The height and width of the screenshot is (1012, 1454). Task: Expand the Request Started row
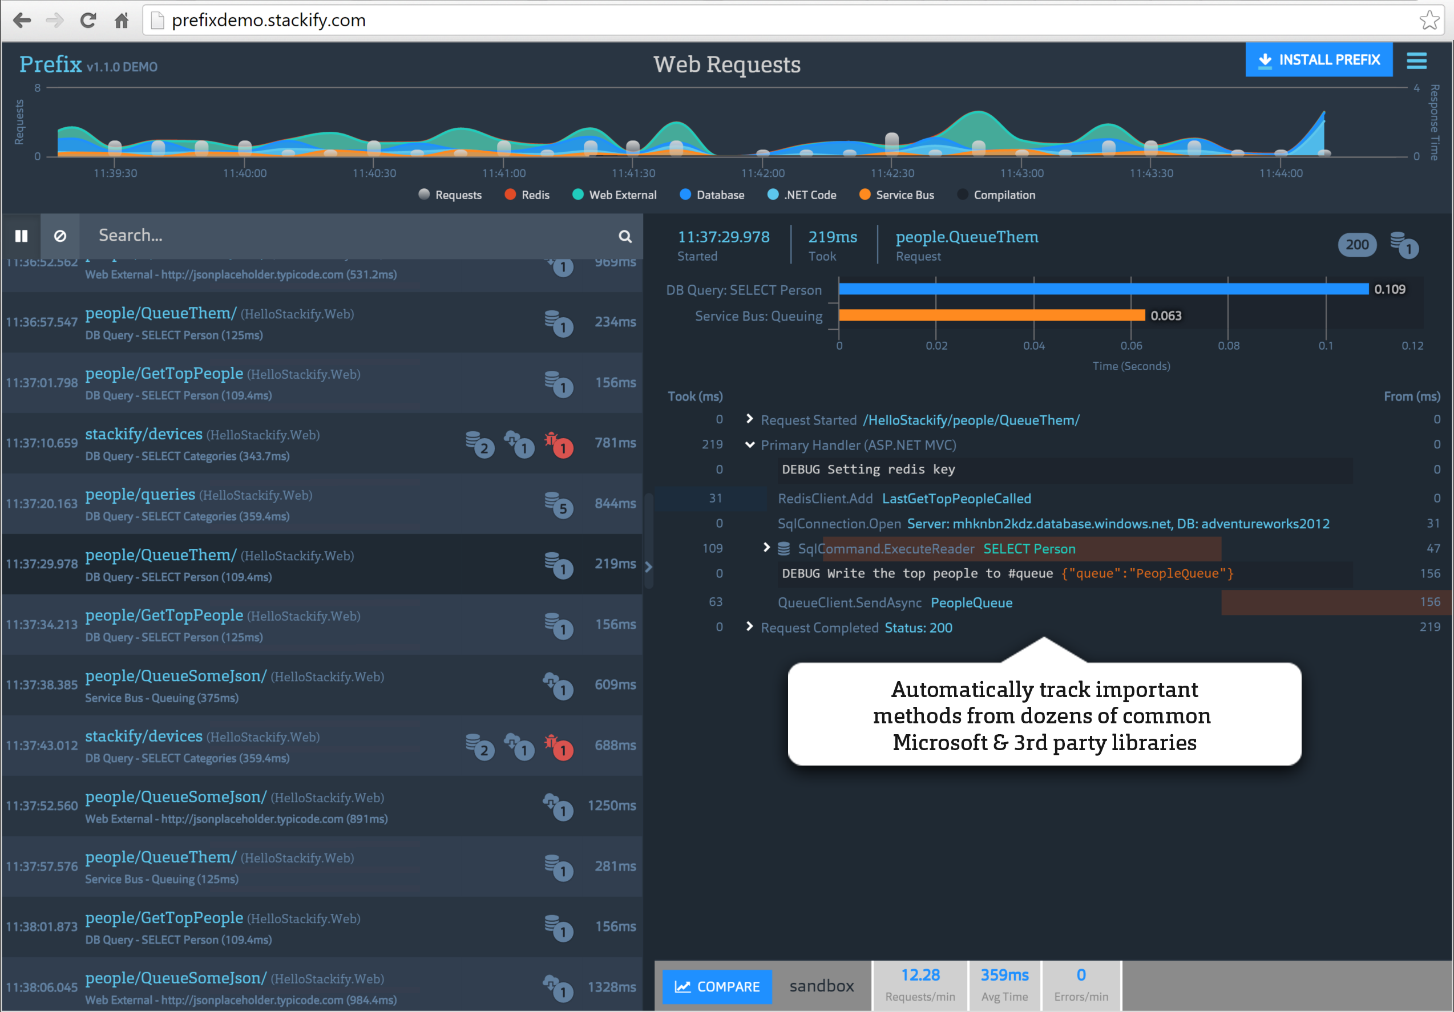pos(749,419)
